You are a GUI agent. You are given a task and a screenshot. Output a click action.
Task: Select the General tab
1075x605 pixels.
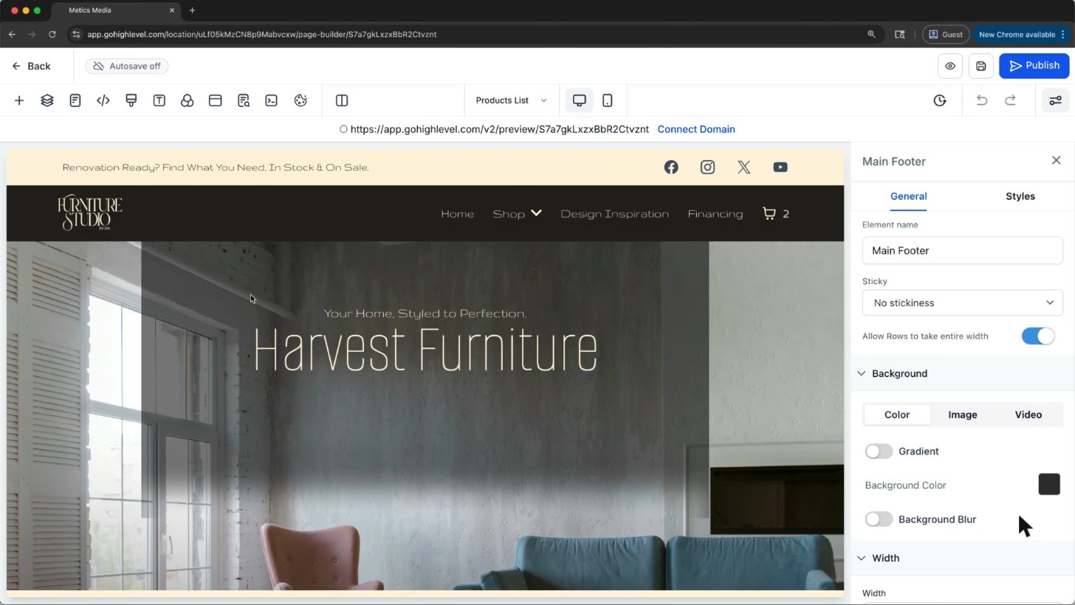(908, 196)
